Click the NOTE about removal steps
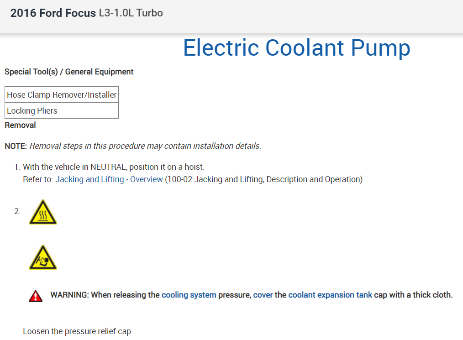 coord(132,146)
